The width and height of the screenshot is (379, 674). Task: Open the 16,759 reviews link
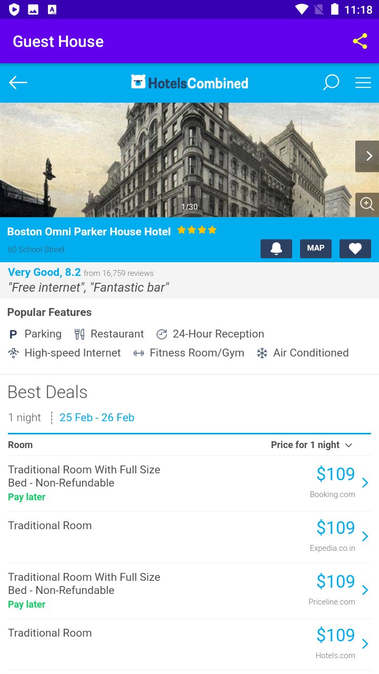(119, 273)
